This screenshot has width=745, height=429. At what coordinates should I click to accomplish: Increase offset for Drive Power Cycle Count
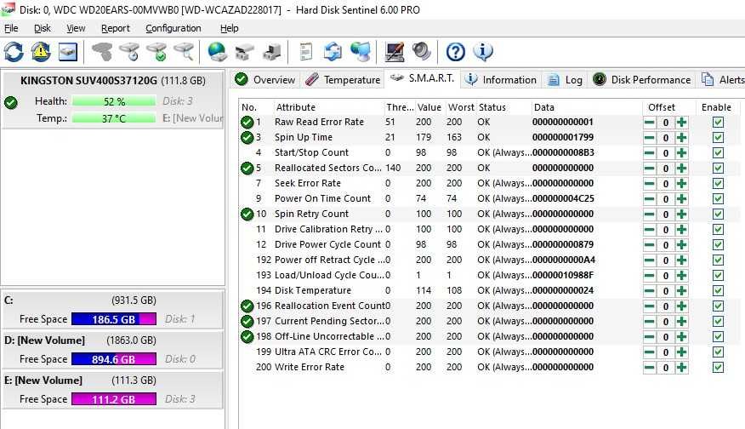coord(682,245)
